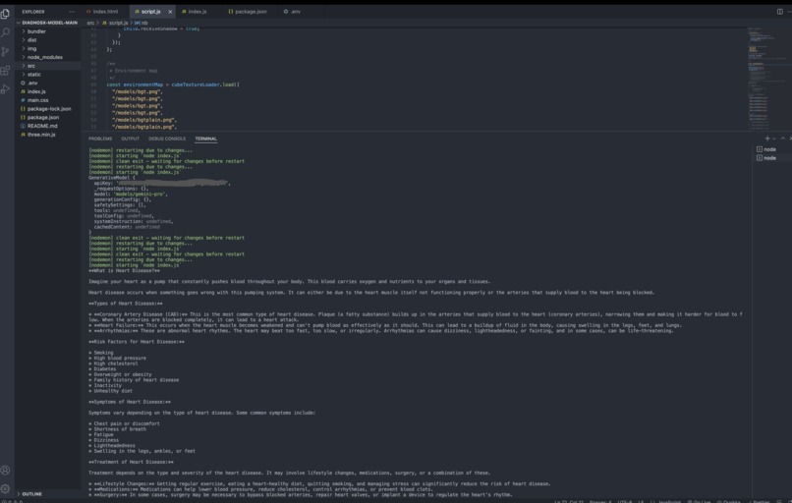
Task: Click the split editor layout icon
Action: [x=780, y=11]
